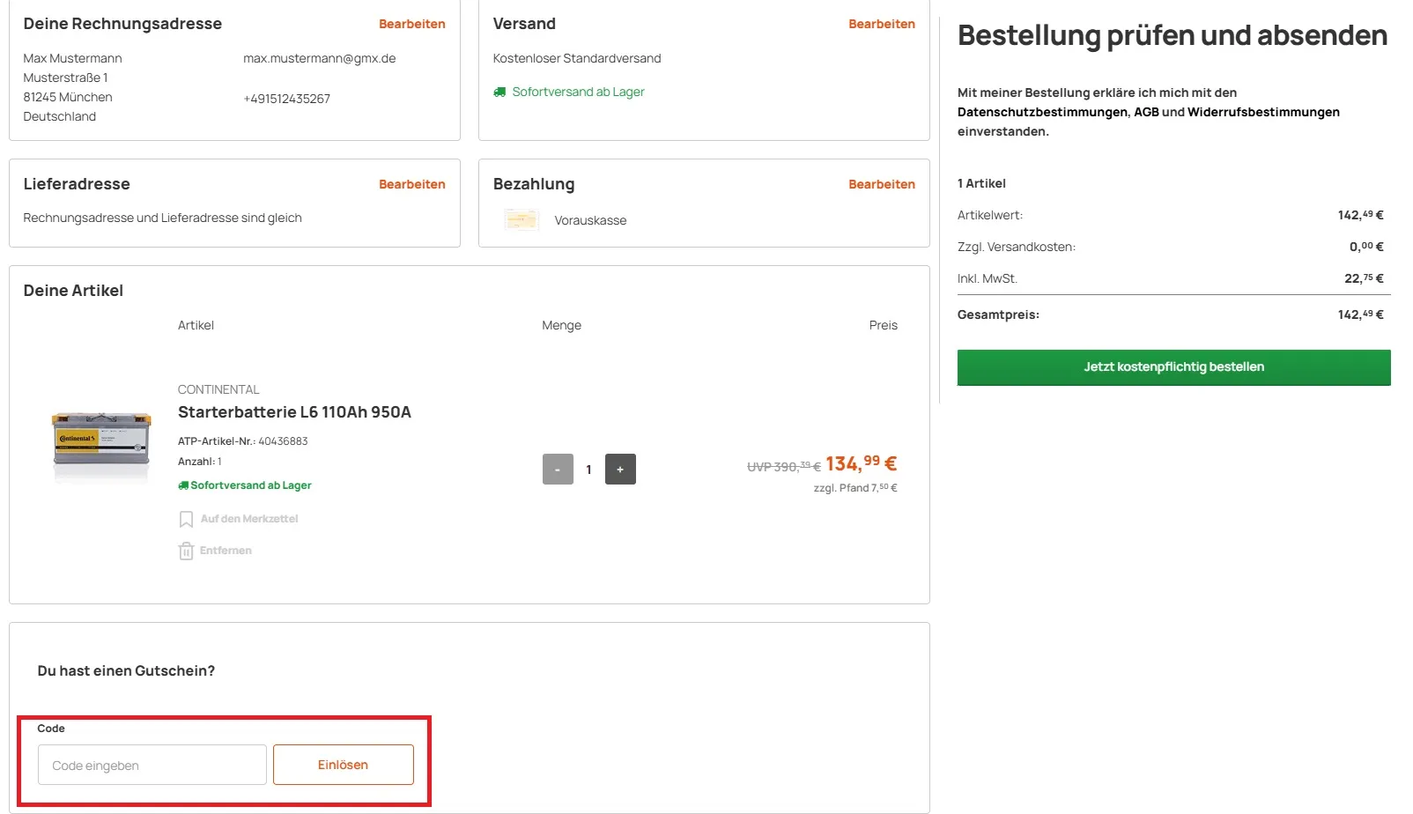1413x814 pixels.
Task: Open the Widerrufsbestimmungen link
Action: point(1264,112)
